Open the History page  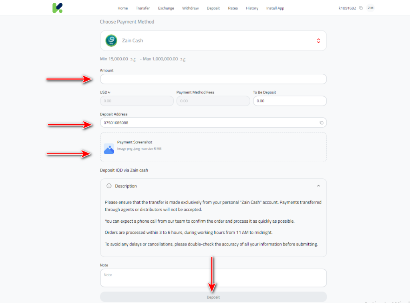point(252,8)
